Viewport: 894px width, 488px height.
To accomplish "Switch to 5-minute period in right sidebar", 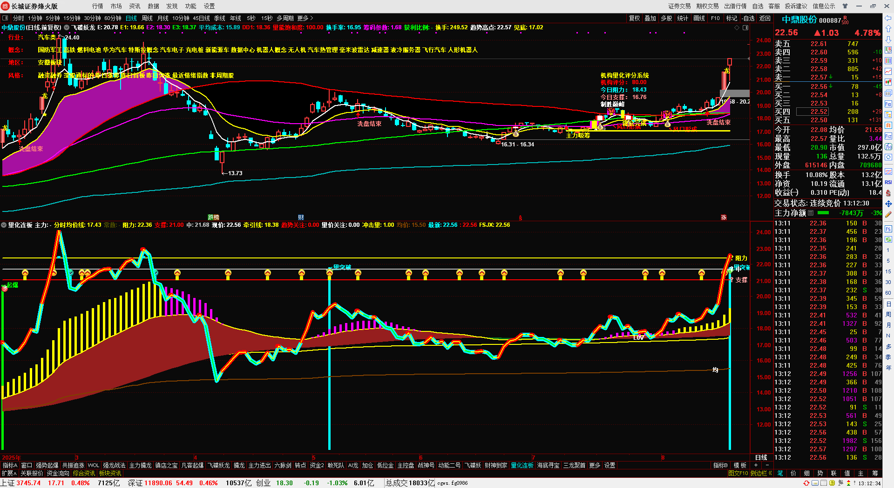I will 888,261.
